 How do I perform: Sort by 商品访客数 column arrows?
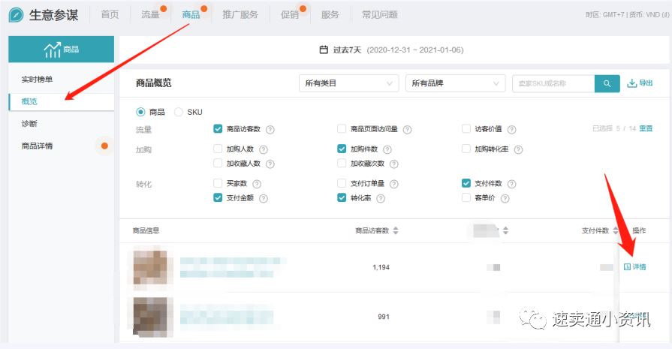pos(396,230)
